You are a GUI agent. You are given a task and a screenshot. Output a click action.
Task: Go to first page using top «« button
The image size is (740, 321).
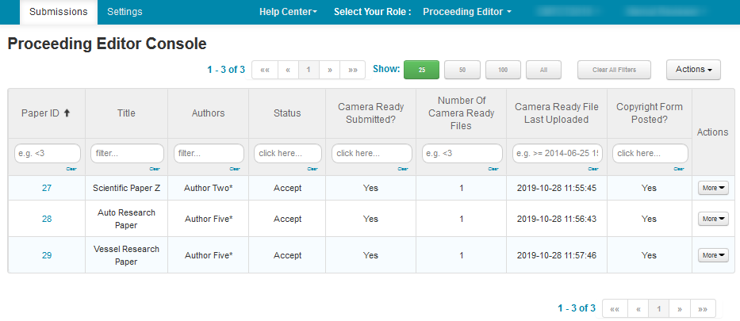264,70
